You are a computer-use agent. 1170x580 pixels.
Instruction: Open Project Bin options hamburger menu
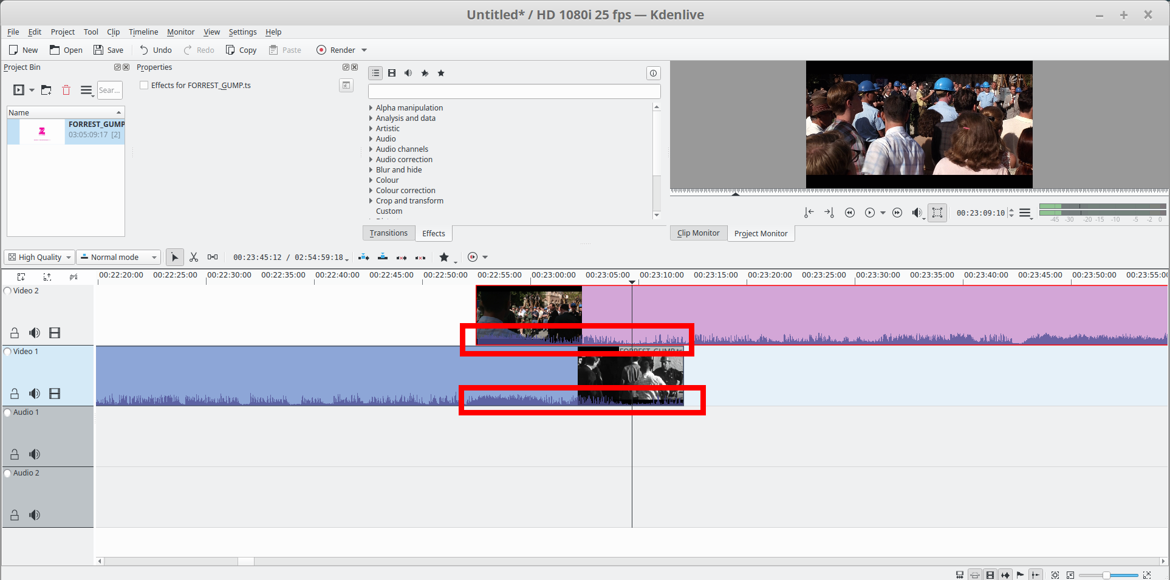click(x=86, y=90)
